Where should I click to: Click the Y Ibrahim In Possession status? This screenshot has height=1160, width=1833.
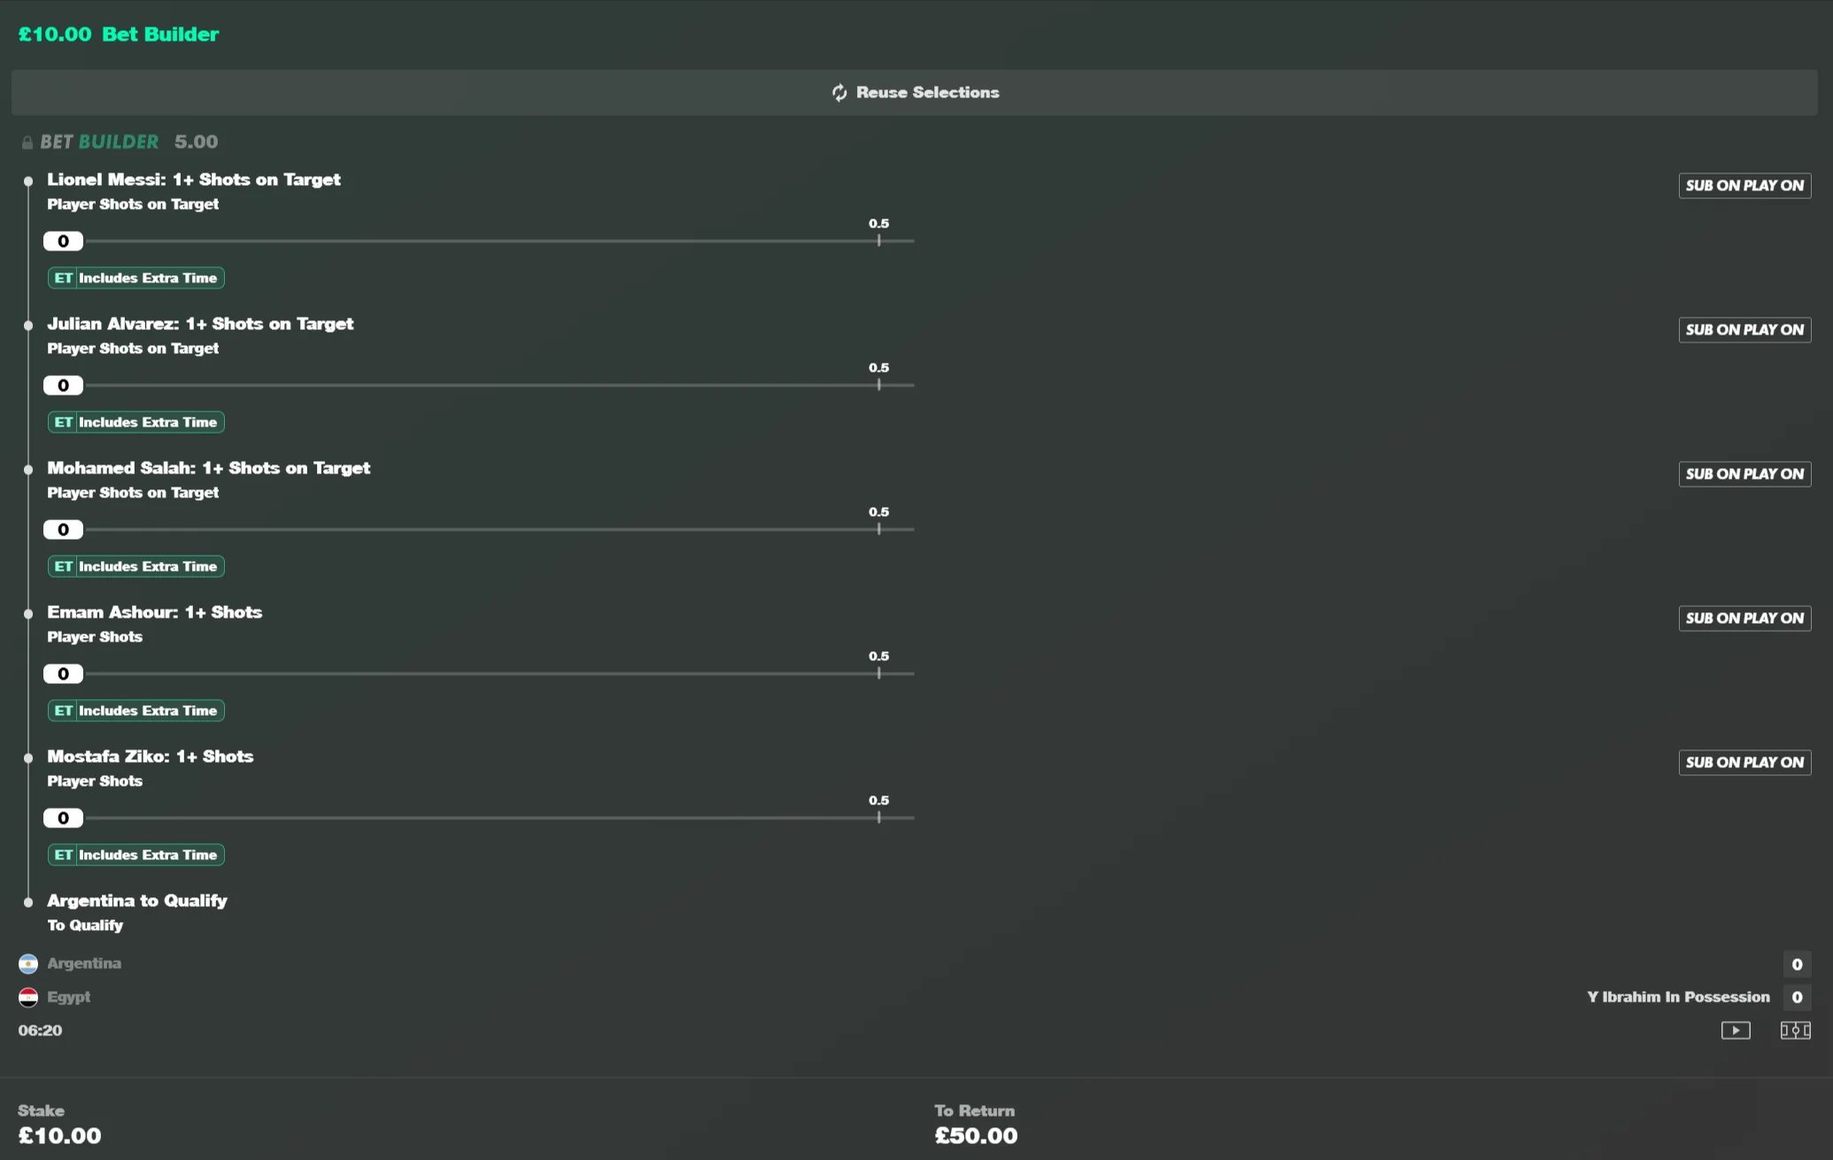click(x=1678, y=997)
